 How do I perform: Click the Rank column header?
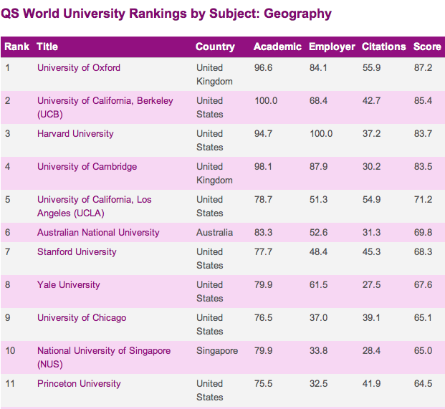point(16,47)
